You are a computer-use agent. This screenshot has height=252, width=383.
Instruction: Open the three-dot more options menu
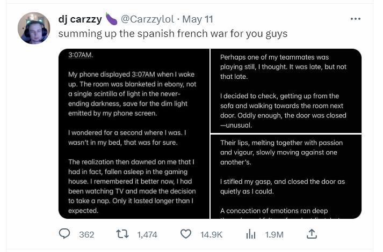tap(356, 19)
